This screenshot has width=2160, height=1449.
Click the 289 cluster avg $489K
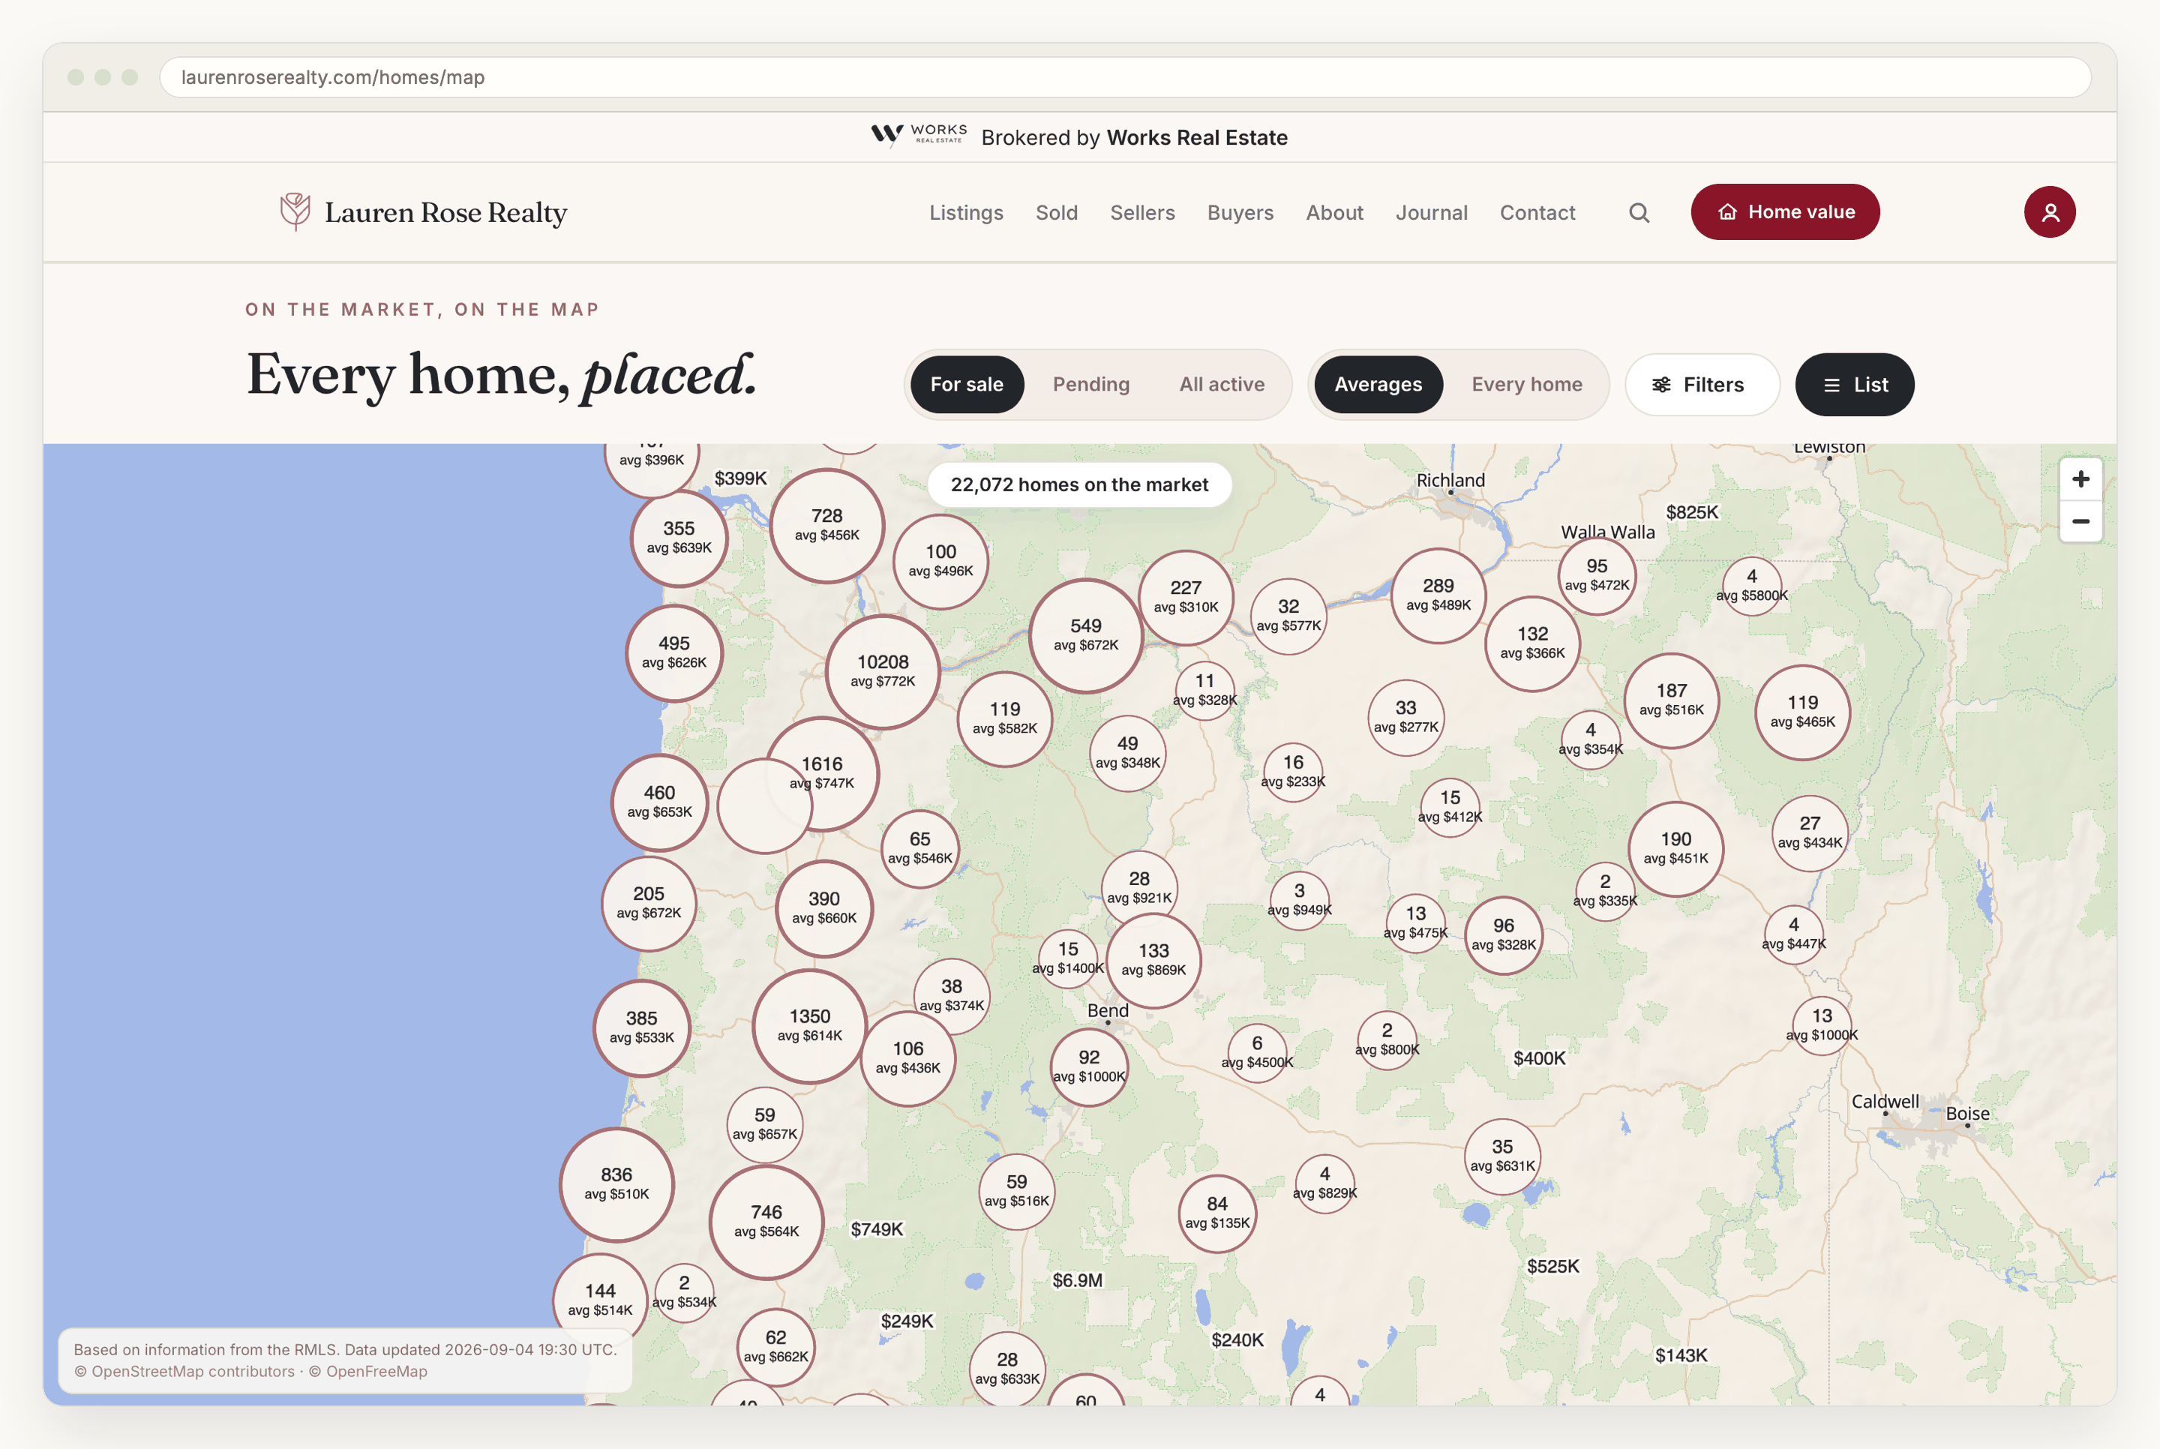[x=1438, y=595]
